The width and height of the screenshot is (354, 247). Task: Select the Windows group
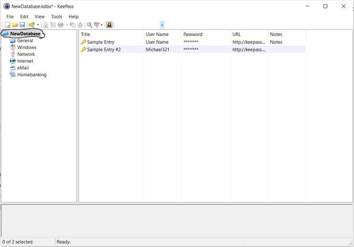[x=27, y=48]
